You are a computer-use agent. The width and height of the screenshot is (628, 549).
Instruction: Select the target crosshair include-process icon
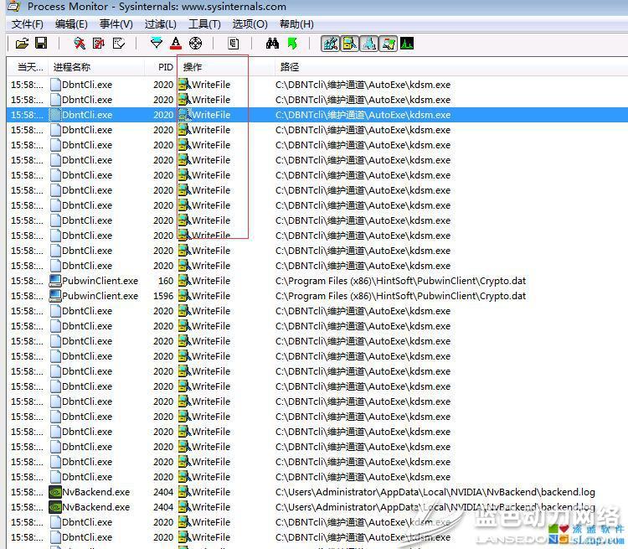[x=196, y=44]
